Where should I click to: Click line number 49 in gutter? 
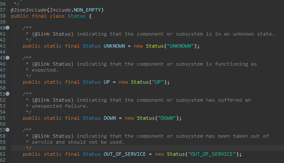3,82
